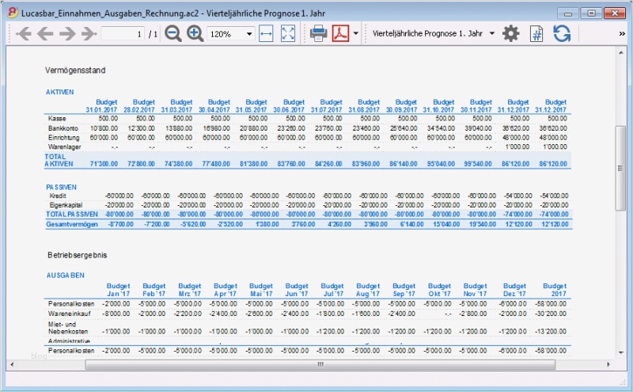Image resolution: width=633 pixels, height=392 pixels.
Task: Go to next page arrow
Action: pyautogui.click(x=67, y=33)
